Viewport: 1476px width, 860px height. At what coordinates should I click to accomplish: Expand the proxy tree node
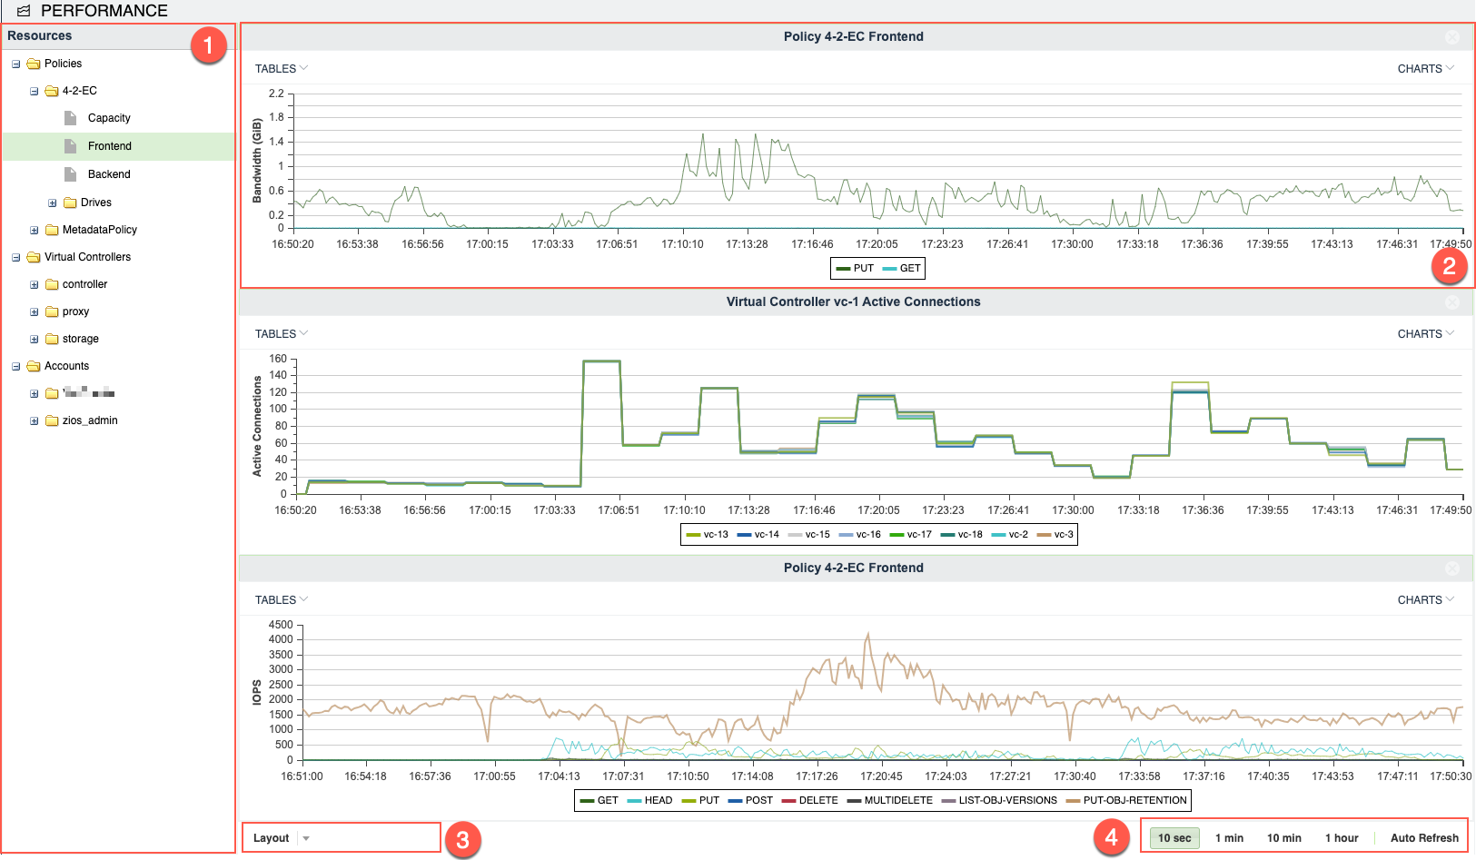[34, 311]
